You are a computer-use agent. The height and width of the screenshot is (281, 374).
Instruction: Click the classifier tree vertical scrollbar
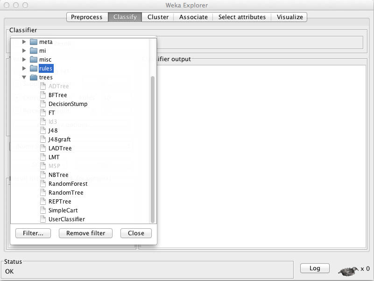pyautogui.click(x=153, y=150)
